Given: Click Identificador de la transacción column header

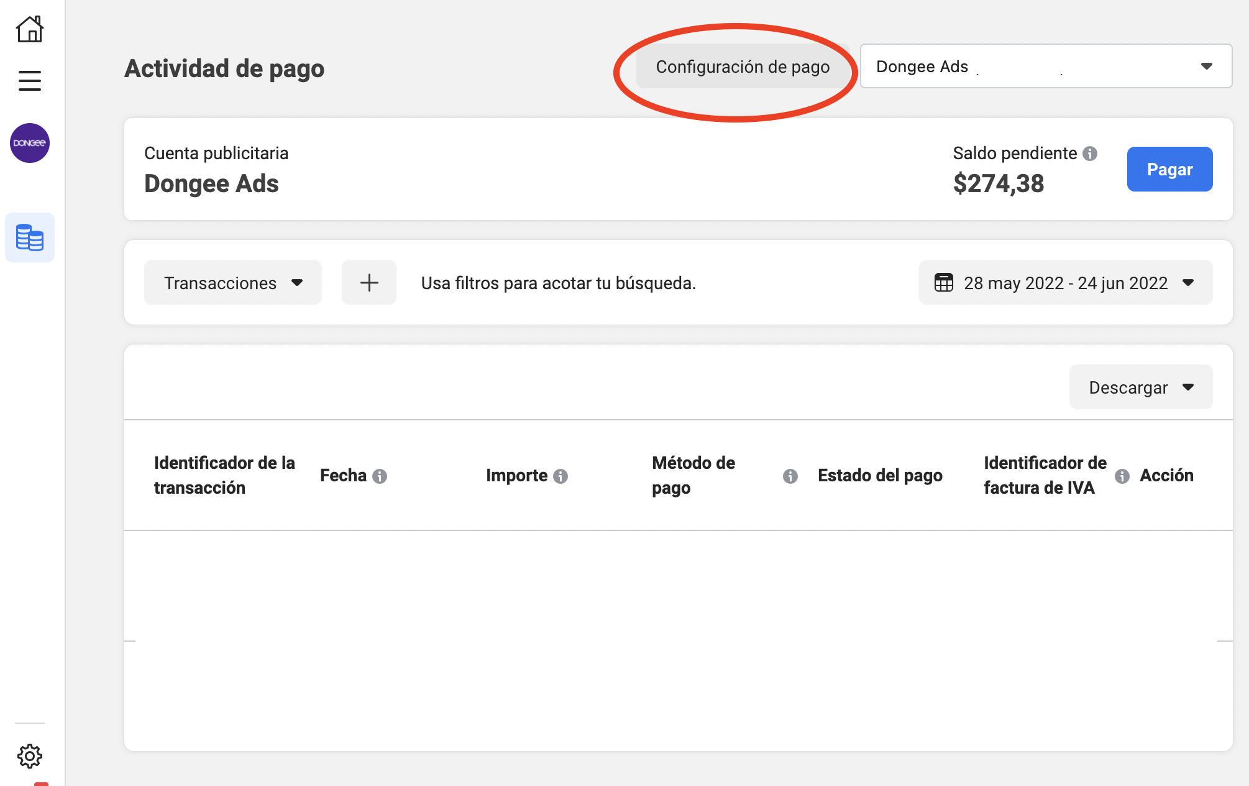Looking at the screenshot, I should [x=224, y=476].
